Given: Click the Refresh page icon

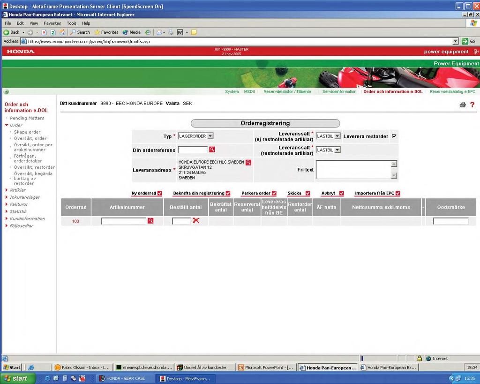Looking at the screenshot, I should pos(53,32).
